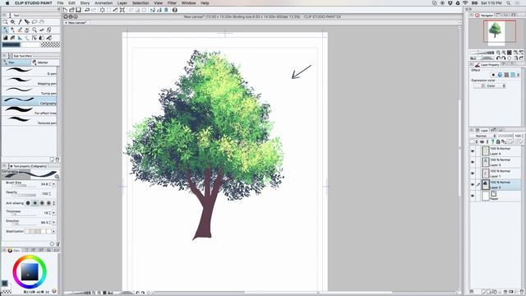Image resolution: width=526 pixels, height=296 pixels.
Task: Click the Save icon in command bar
Action: tap(78, 10)
